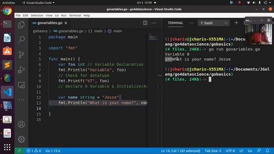This screenshot has height=154, width=274.
Task: Click the {} main package breadcrumb
Action: coord(95,31)
